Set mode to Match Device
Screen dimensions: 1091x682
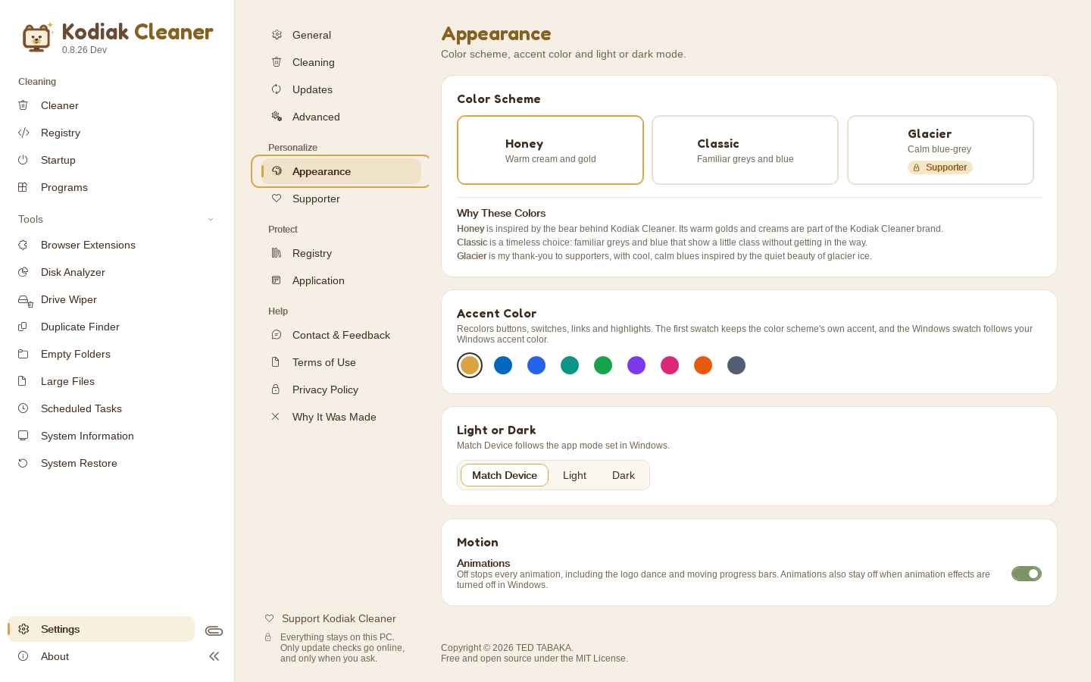point(505,475)
